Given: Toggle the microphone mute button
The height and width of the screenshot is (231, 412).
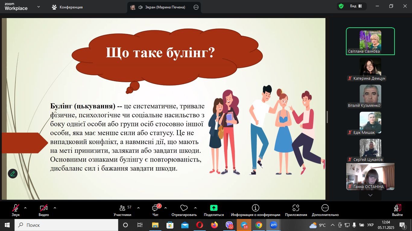Looking at the screenshot, I should click(16, 210).
